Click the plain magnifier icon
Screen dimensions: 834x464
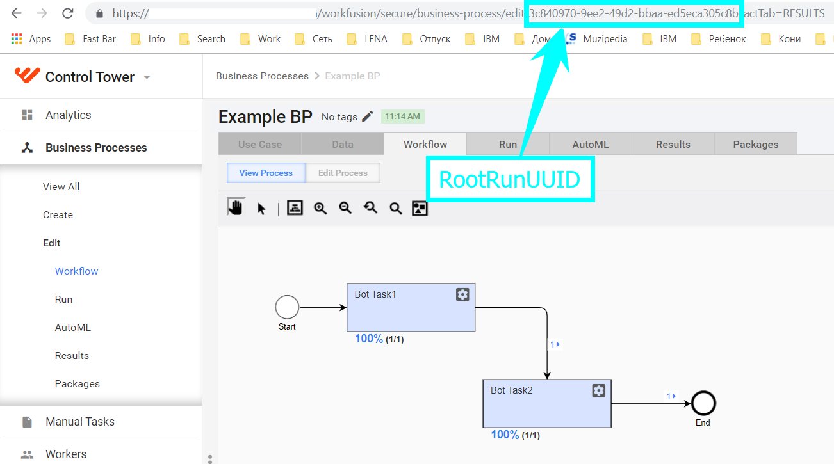396,208
